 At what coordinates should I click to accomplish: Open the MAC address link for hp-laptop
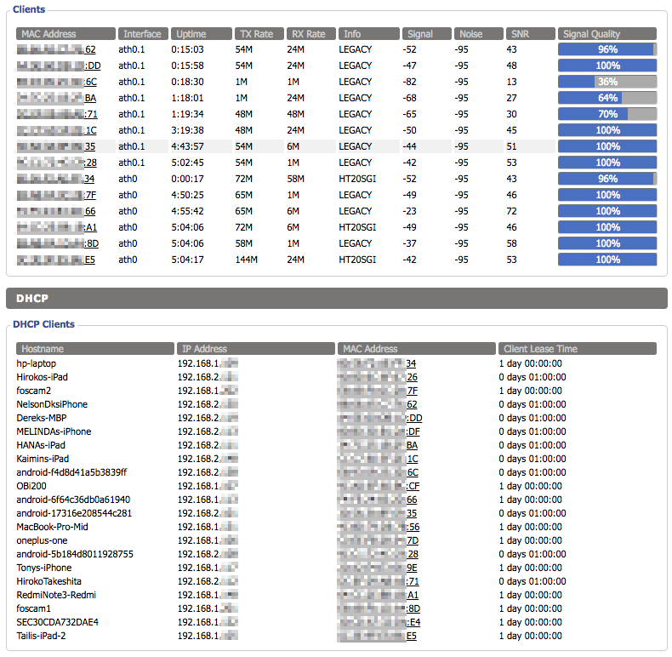click(376, 363)
